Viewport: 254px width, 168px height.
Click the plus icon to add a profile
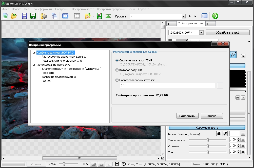coord(190,16)
